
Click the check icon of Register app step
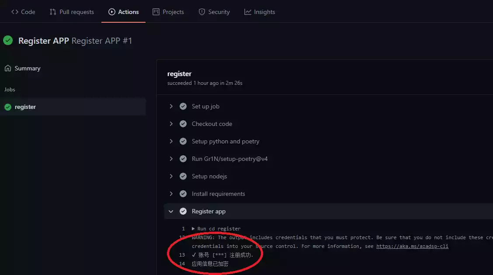click(183, 212)
